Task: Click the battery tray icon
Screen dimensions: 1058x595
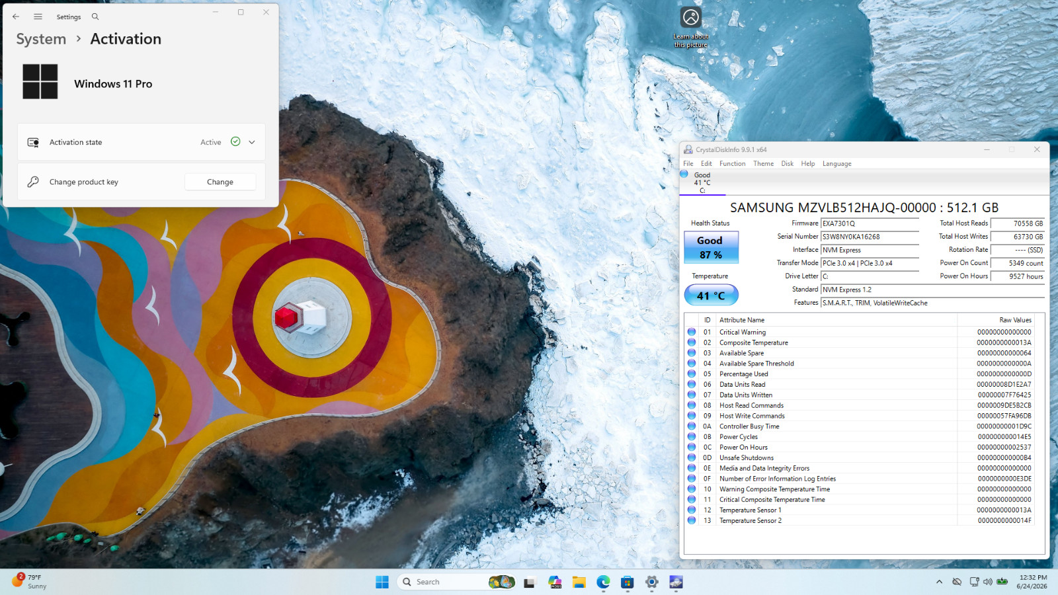Action: click(1002, 582)
